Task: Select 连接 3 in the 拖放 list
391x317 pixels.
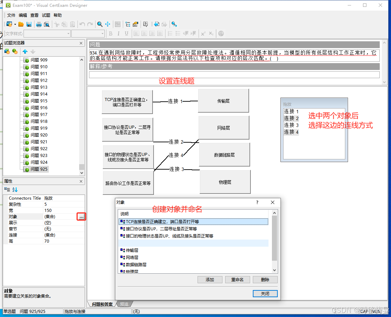Action: tap(291, 125)
